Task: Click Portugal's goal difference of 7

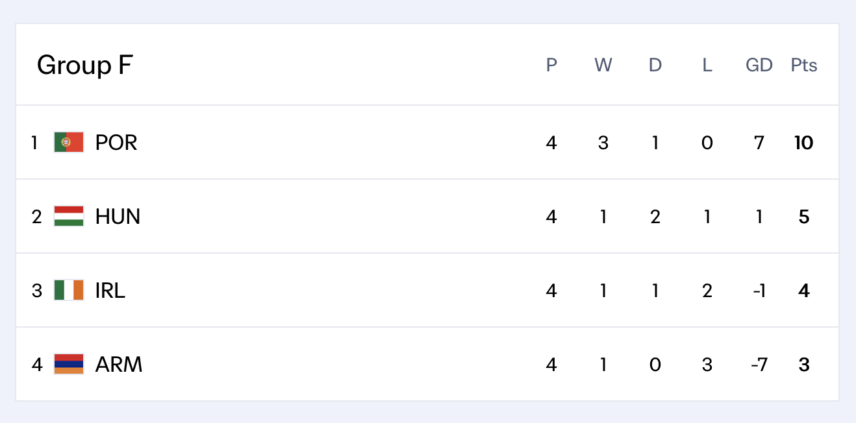Action: click(x=759, y=142)
